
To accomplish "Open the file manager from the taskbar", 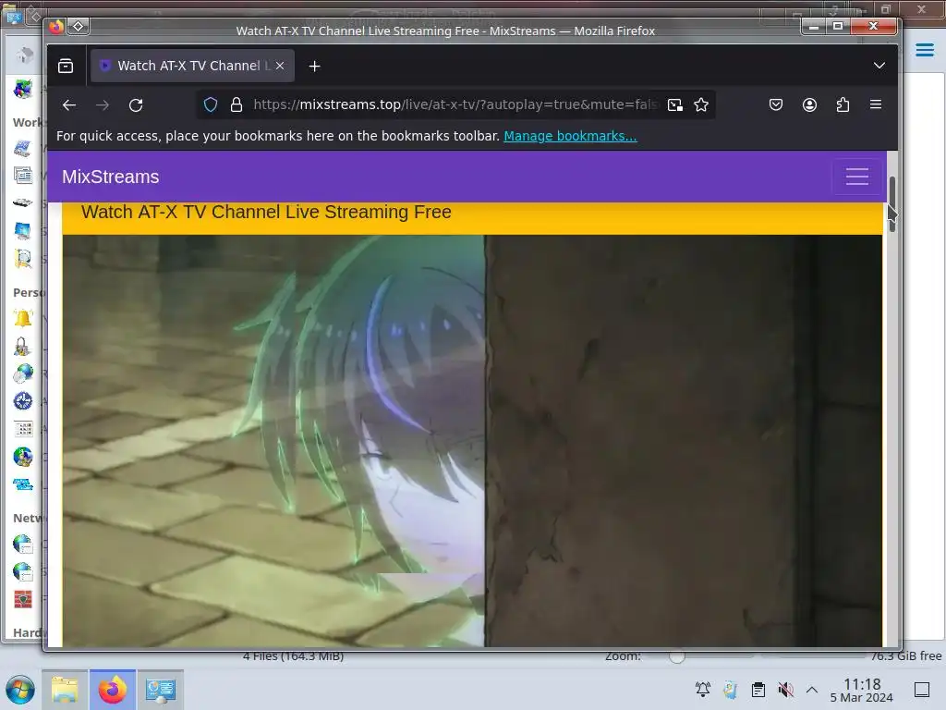I will (x=65, y=690).
